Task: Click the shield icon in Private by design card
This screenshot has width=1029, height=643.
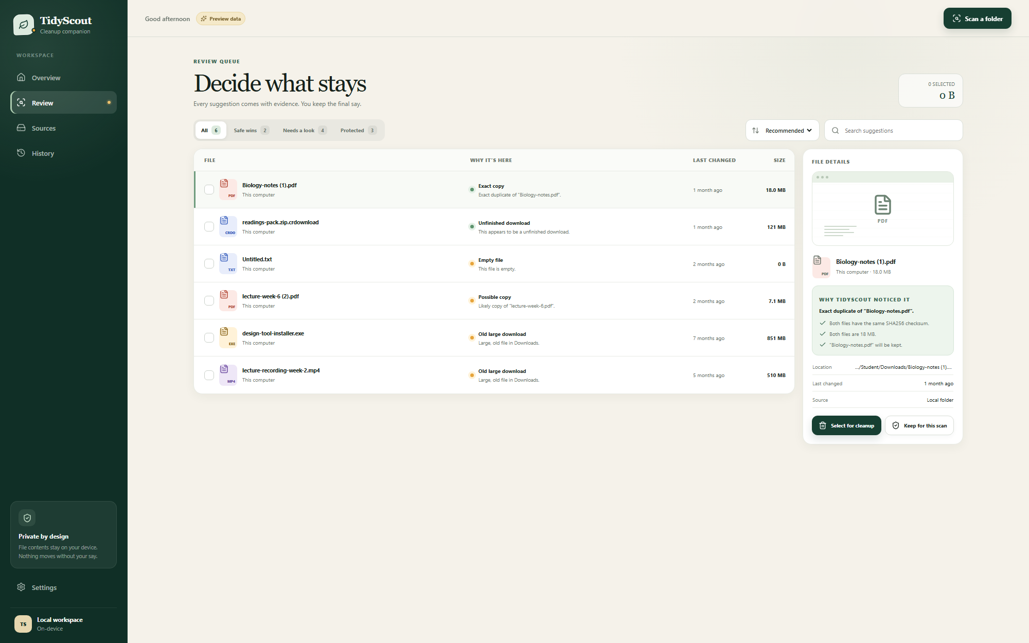Action: pyautogui.click(x=27, y=518)
